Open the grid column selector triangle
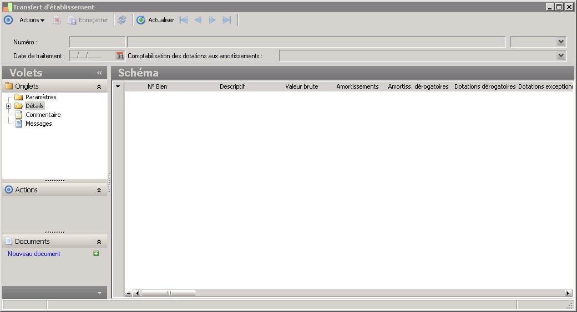This screenshot has width=577, height=312. [118, 86]
